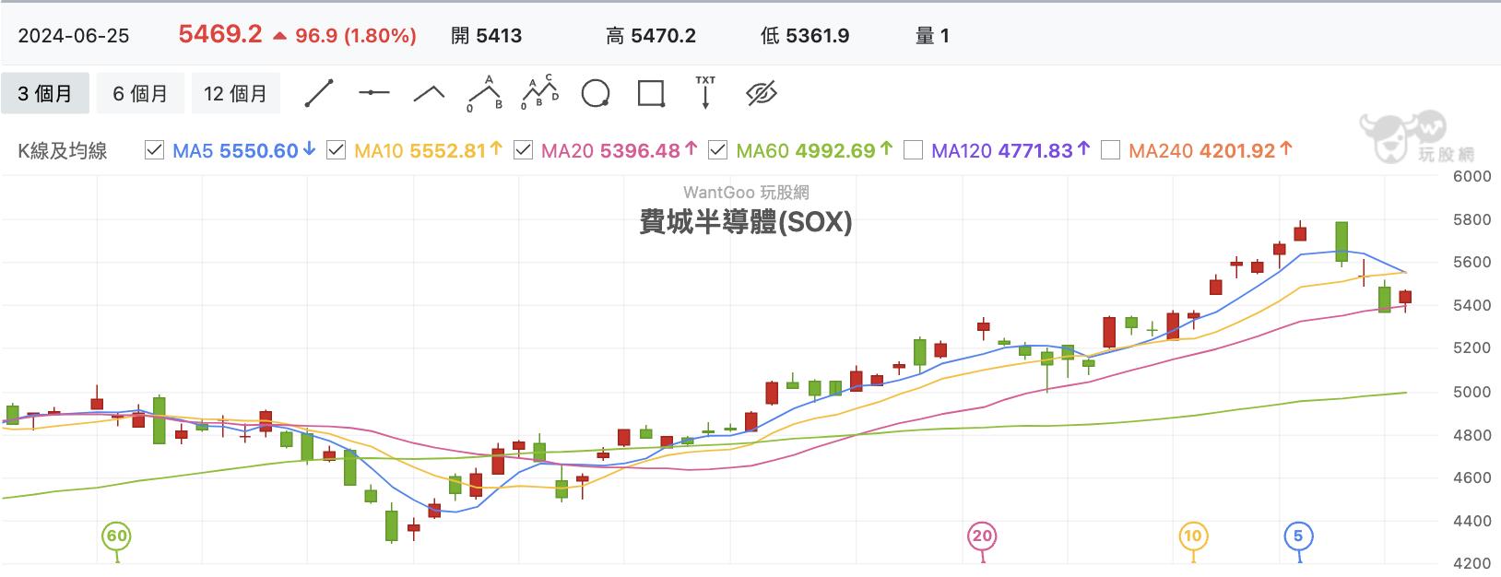Image resolution: width=1501 pixels, height=577 pixels.
Task: Click the 6000 price axis label
Action: (1471, 176)
